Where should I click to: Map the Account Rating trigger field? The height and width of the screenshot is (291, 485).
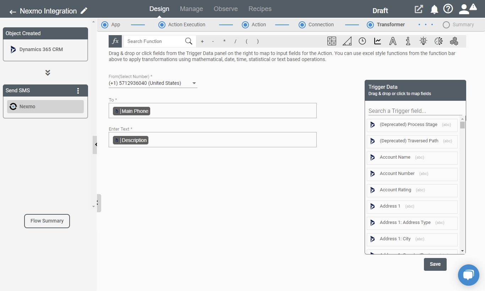tap(412, 190)
